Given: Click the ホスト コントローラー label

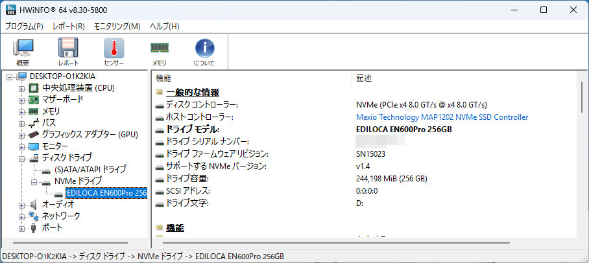Looking at the screenshot, I should [x=200, y=117].
